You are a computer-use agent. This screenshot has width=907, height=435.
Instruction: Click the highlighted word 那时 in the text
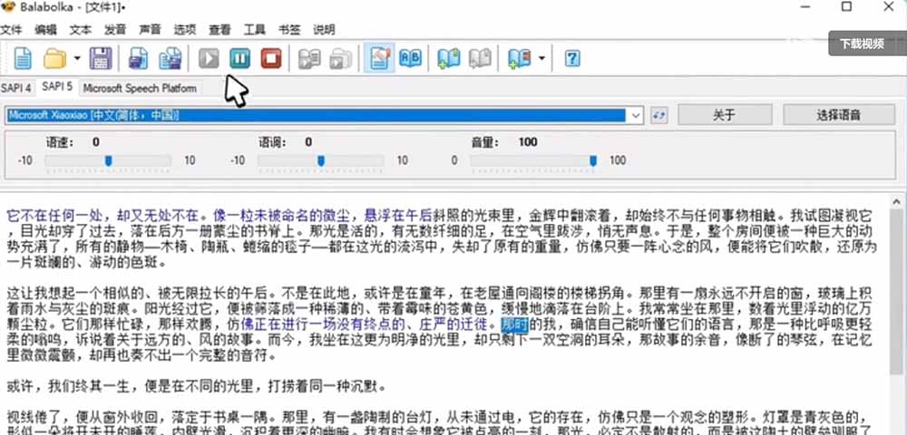click(x=515, y=324)
